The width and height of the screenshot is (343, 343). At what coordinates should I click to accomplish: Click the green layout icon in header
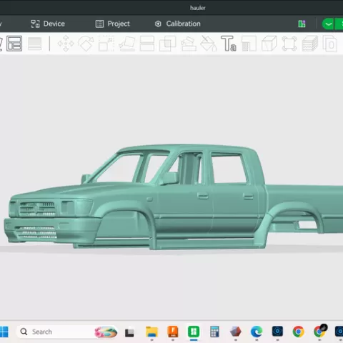[x=302, y=24]
